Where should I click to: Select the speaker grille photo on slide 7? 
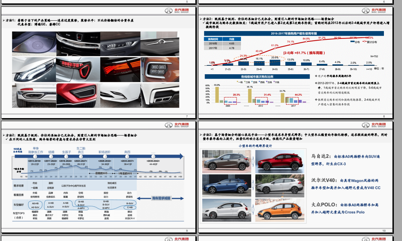(34, 44)
